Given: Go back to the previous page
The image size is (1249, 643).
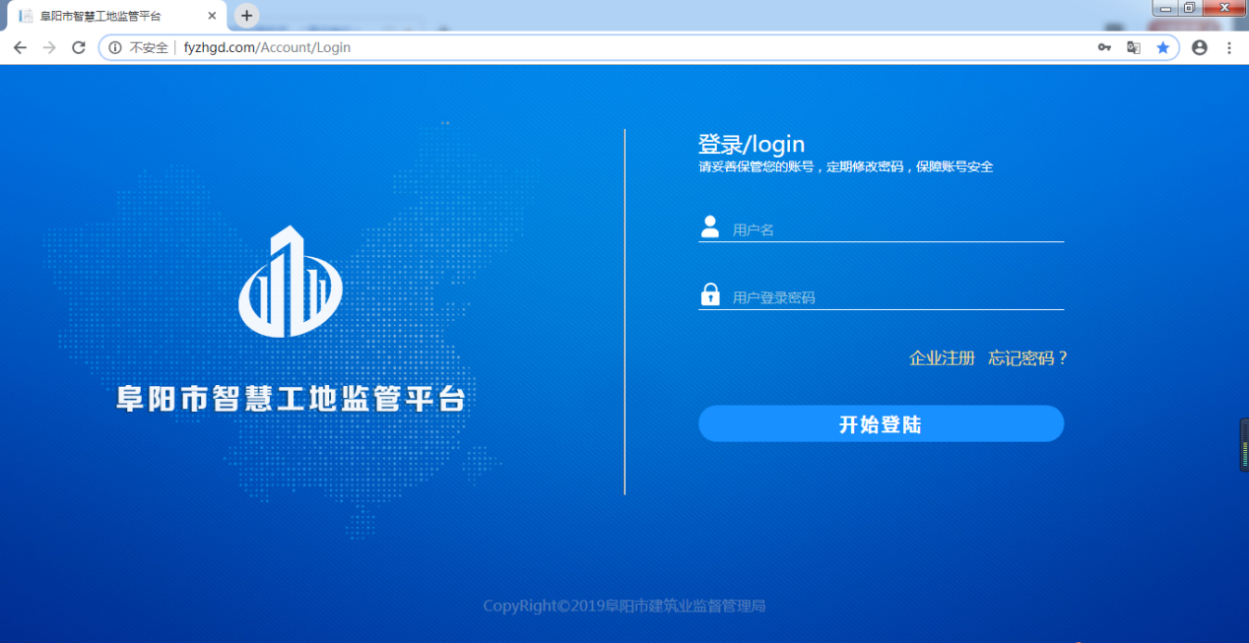Looking at the screenshot, I should click(x=20, y=47).
